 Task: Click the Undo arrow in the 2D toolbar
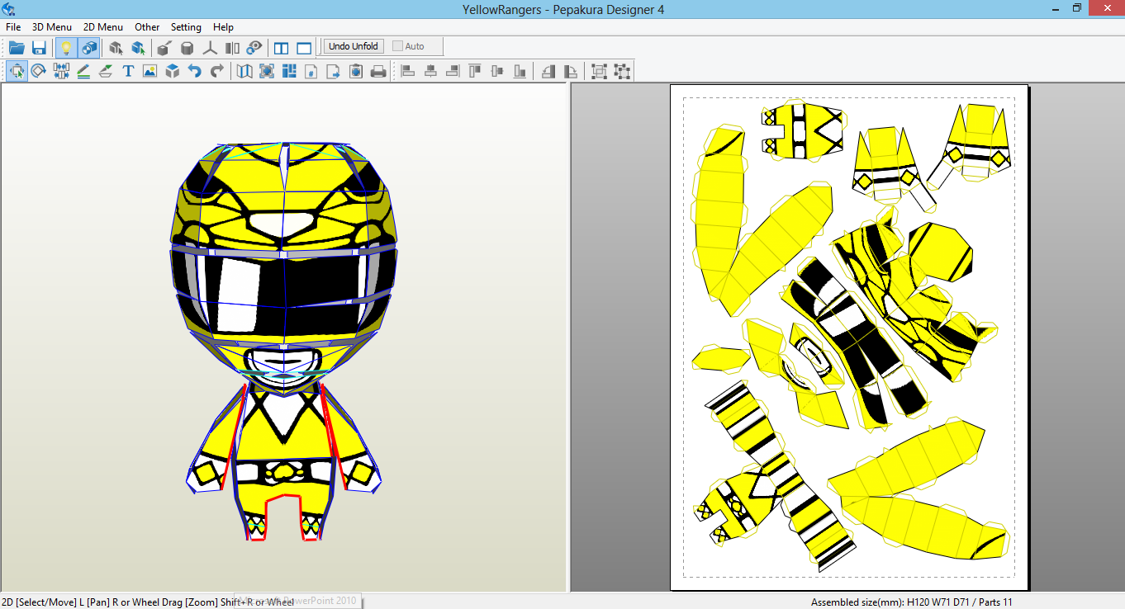195,70
